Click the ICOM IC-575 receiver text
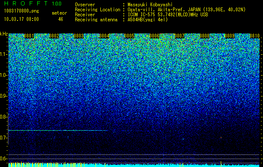Screen dimensions: 263x167 (x=168, y=15)
